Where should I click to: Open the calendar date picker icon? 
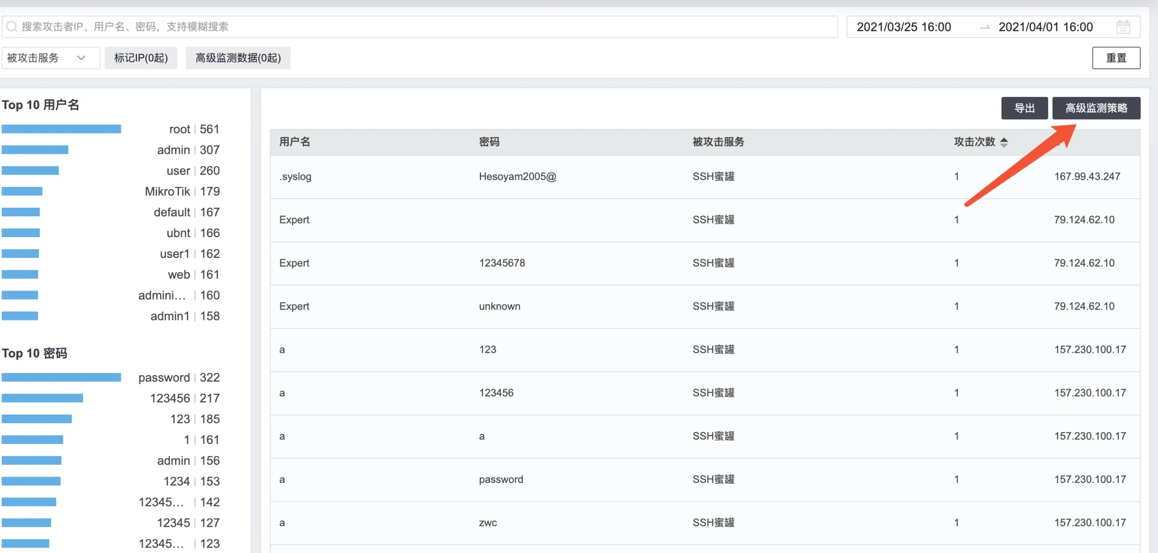coord(1123,27)
